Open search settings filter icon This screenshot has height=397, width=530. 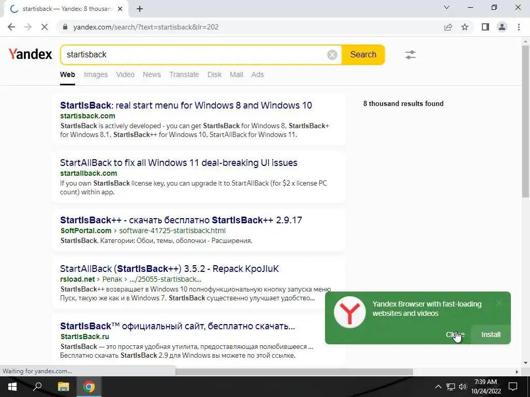(x=410, y=55)
